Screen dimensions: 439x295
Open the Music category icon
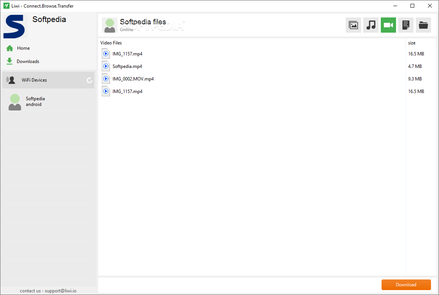371,25
